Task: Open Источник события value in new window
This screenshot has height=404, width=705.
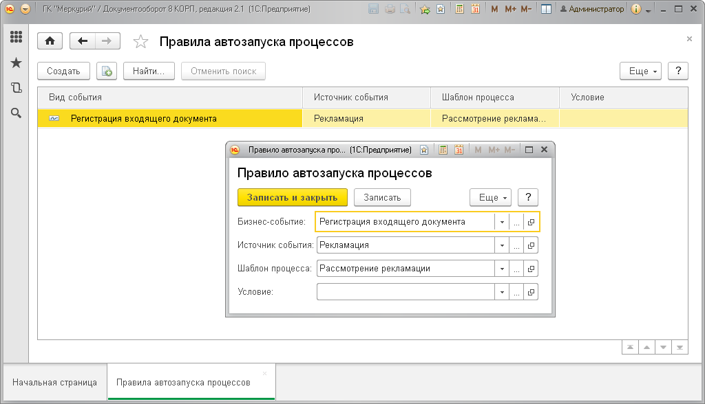Action: (x=531, y=245)
